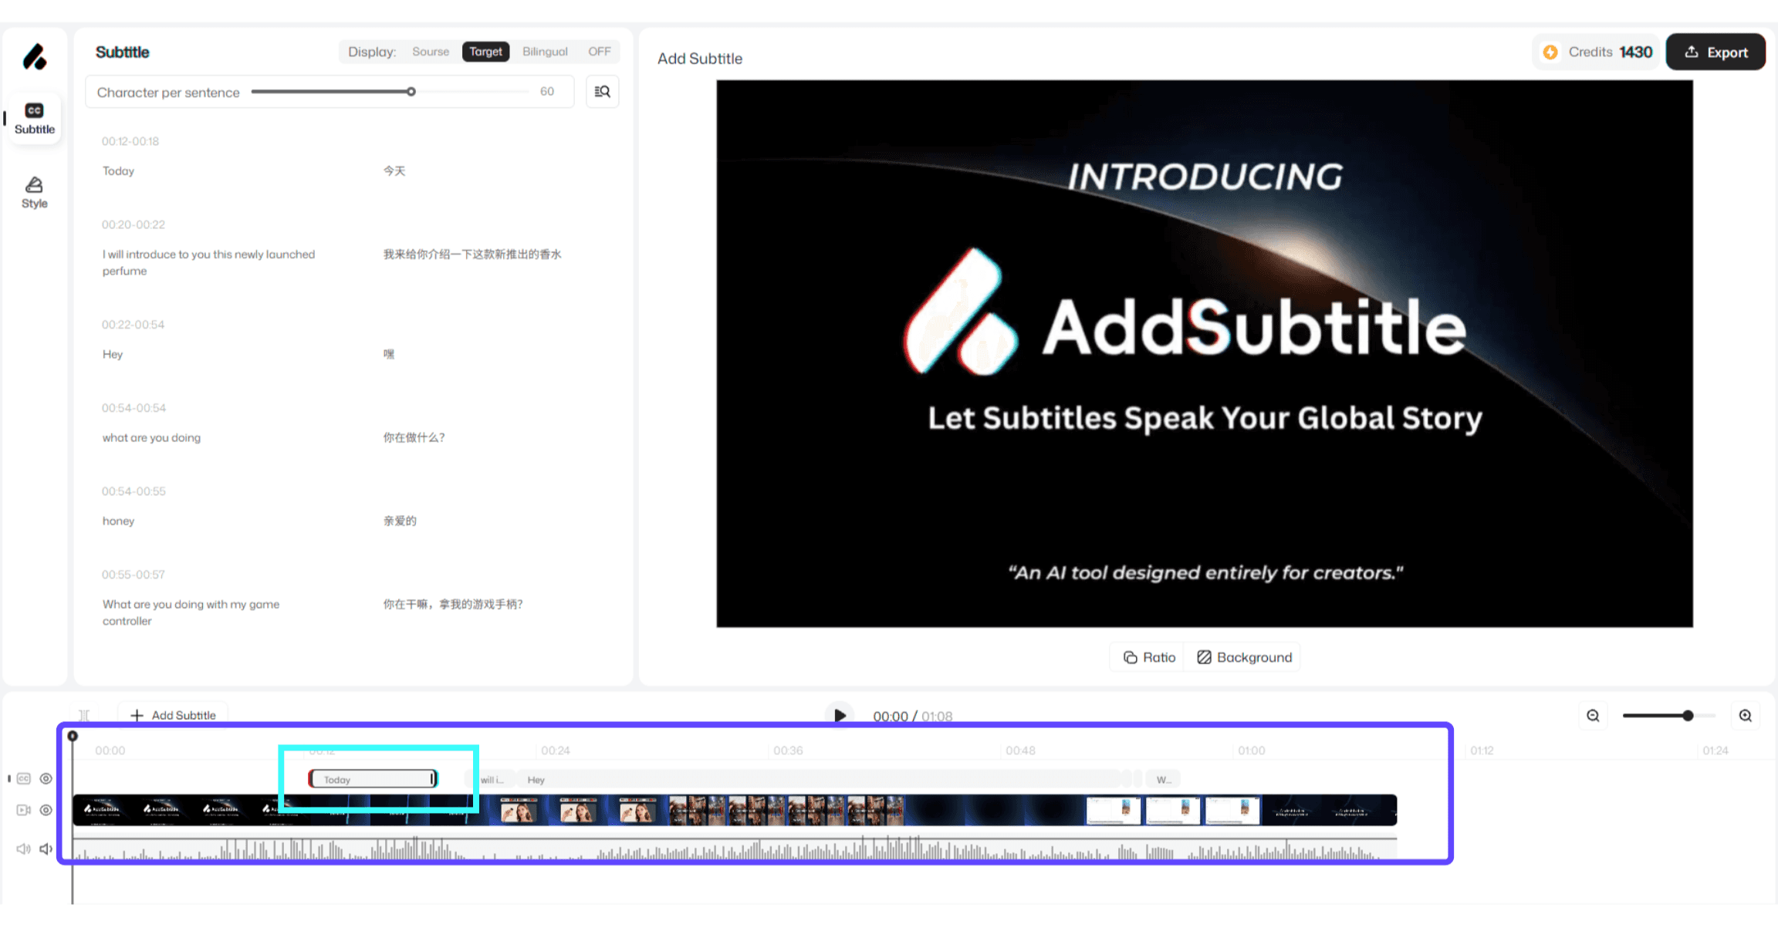1778x931 pixels.
Task: Open the Ratio options
Action: pos(1149,657)
